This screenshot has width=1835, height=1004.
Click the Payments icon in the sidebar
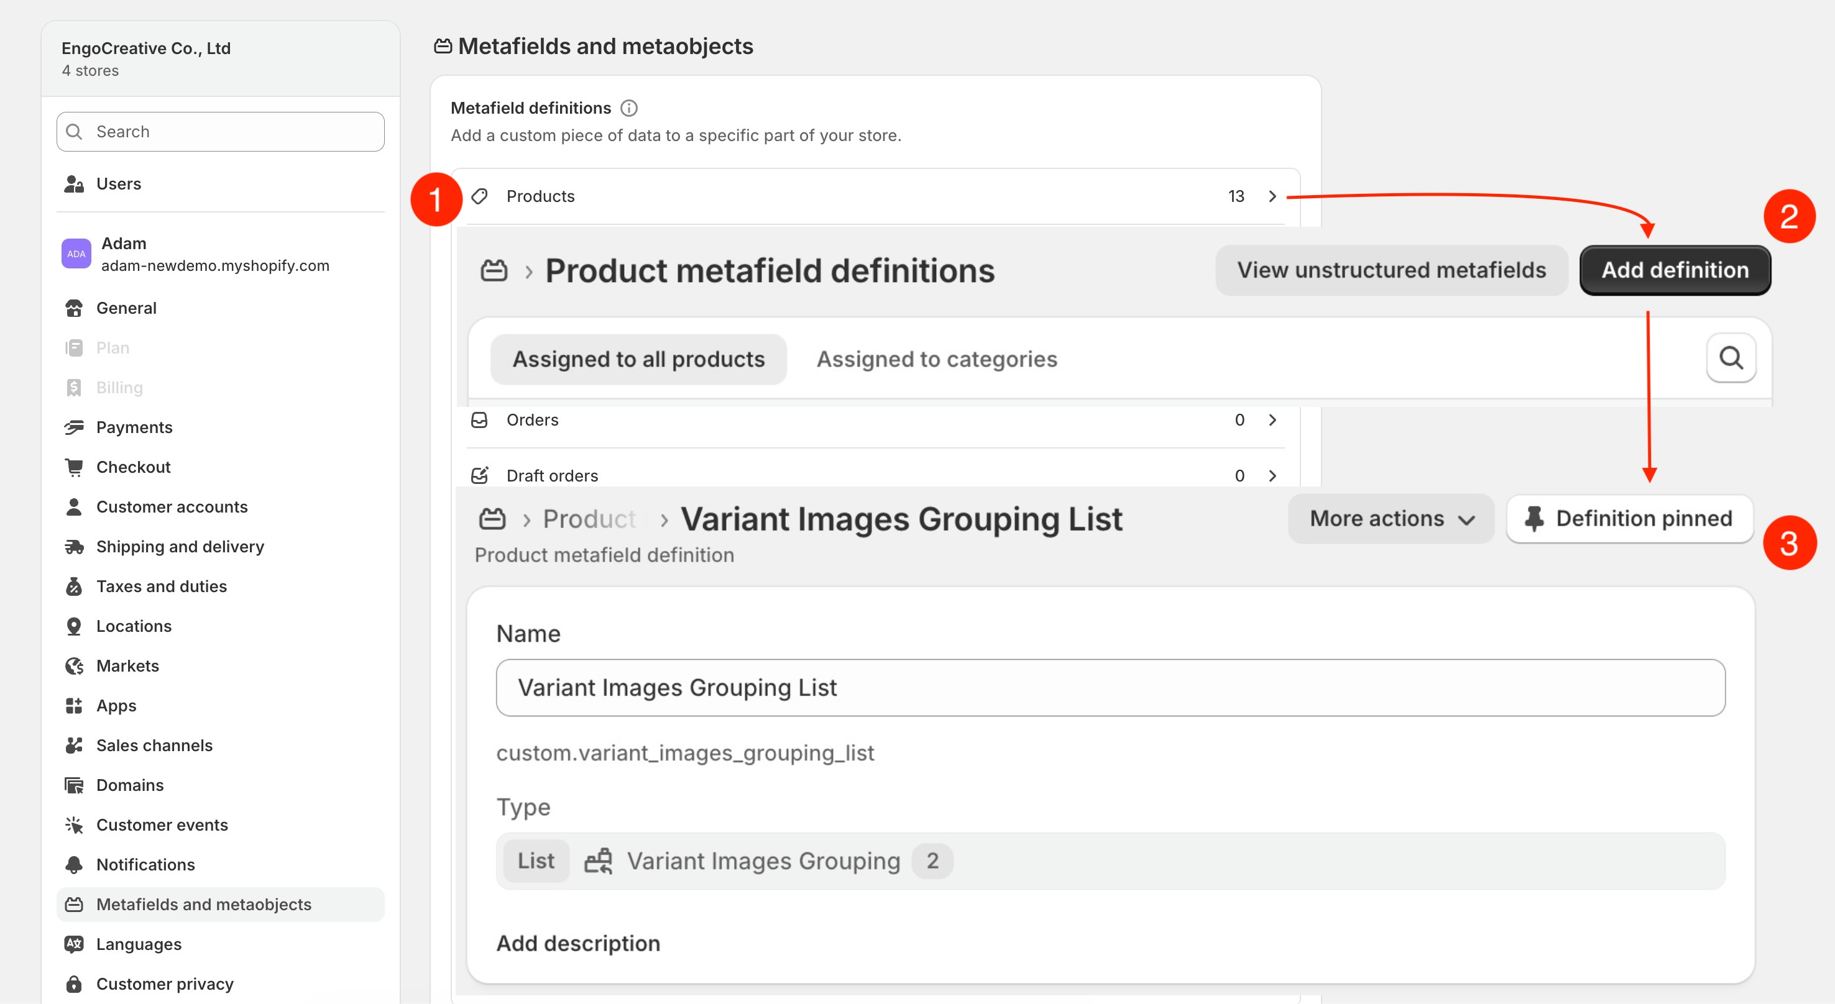(74, 427)
